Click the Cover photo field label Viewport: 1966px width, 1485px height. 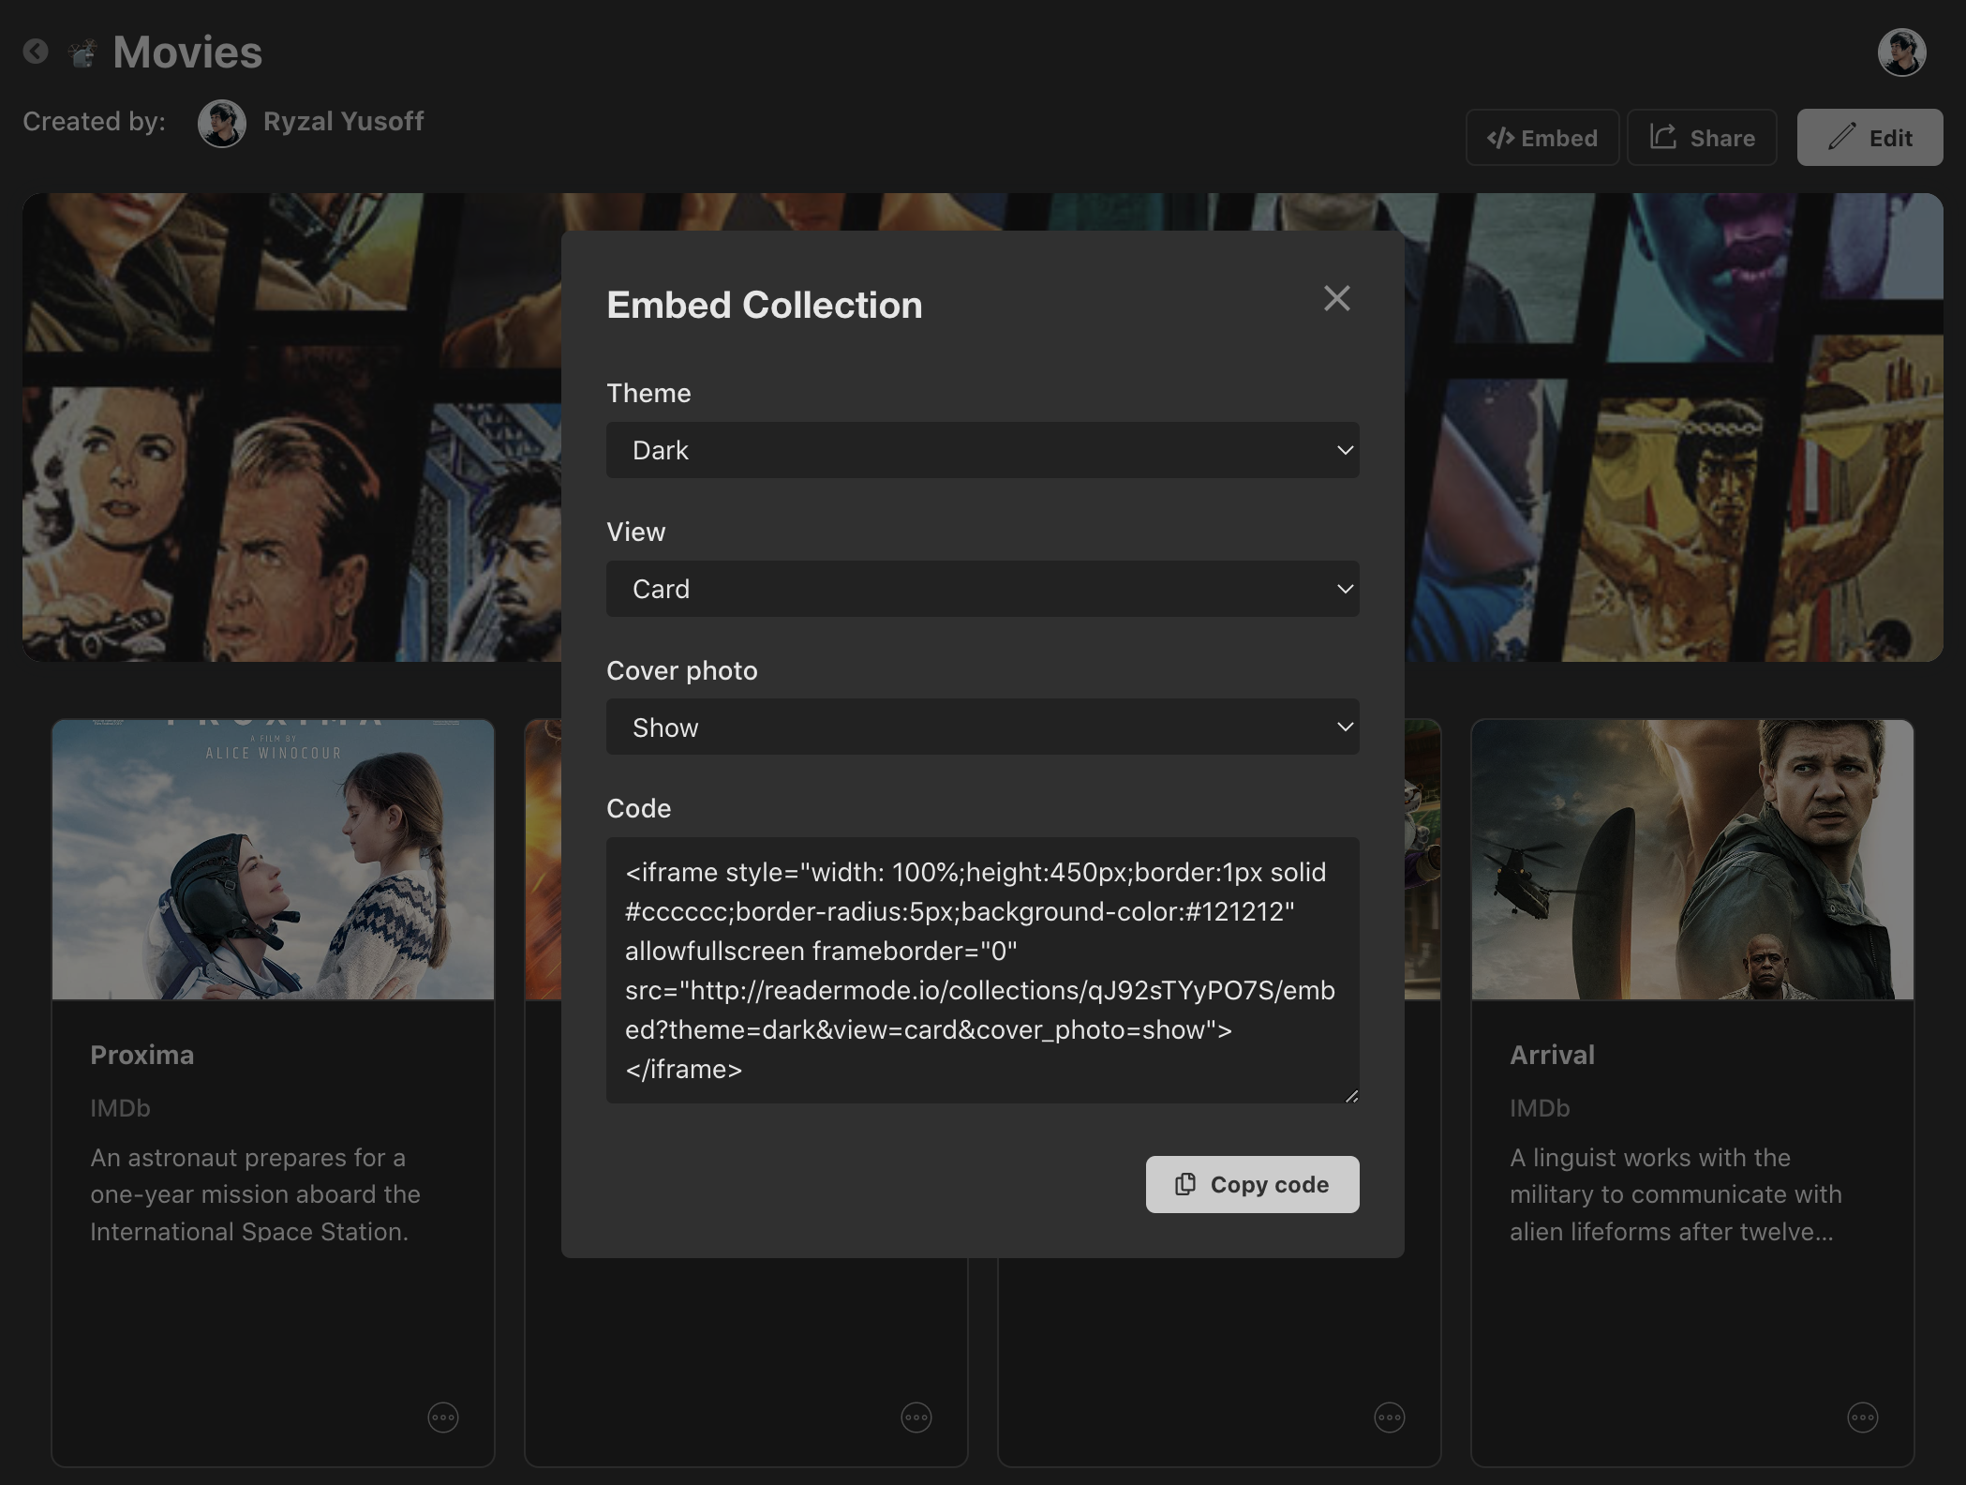coord(682,670)
